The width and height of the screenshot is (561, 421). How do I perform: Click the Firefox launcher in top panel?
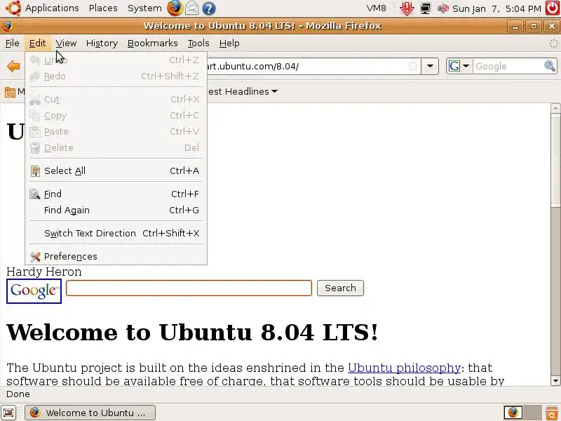[x=175, y=8]
